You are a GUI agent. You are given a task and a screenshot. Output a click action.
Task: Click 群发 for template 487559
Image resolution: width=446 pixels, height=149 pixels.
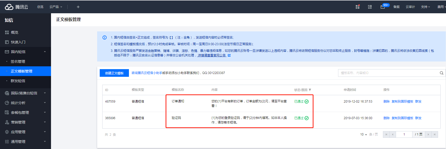[418, 102]
